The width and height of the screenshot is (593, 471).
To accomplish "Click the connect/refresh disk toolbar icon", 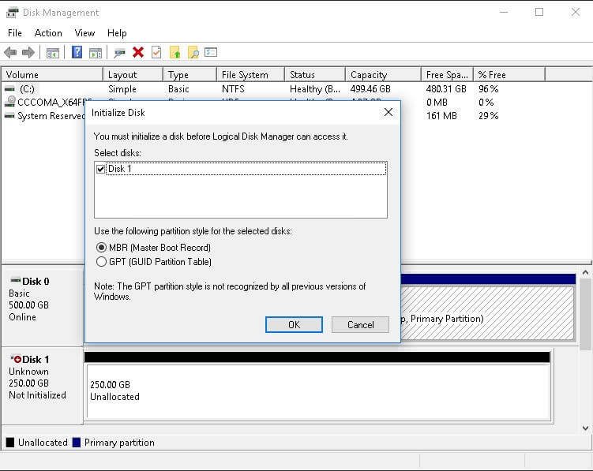I will tap(119, 53).
